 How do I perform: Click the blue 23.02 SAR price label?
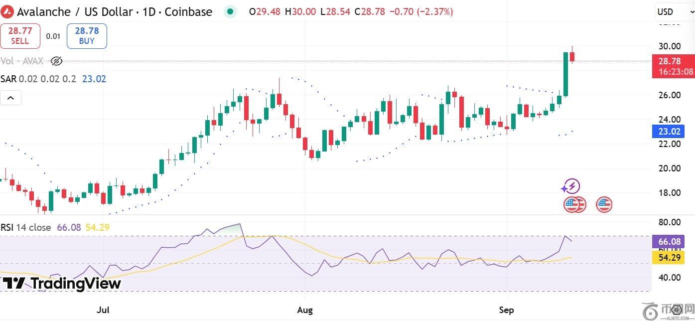669,132
